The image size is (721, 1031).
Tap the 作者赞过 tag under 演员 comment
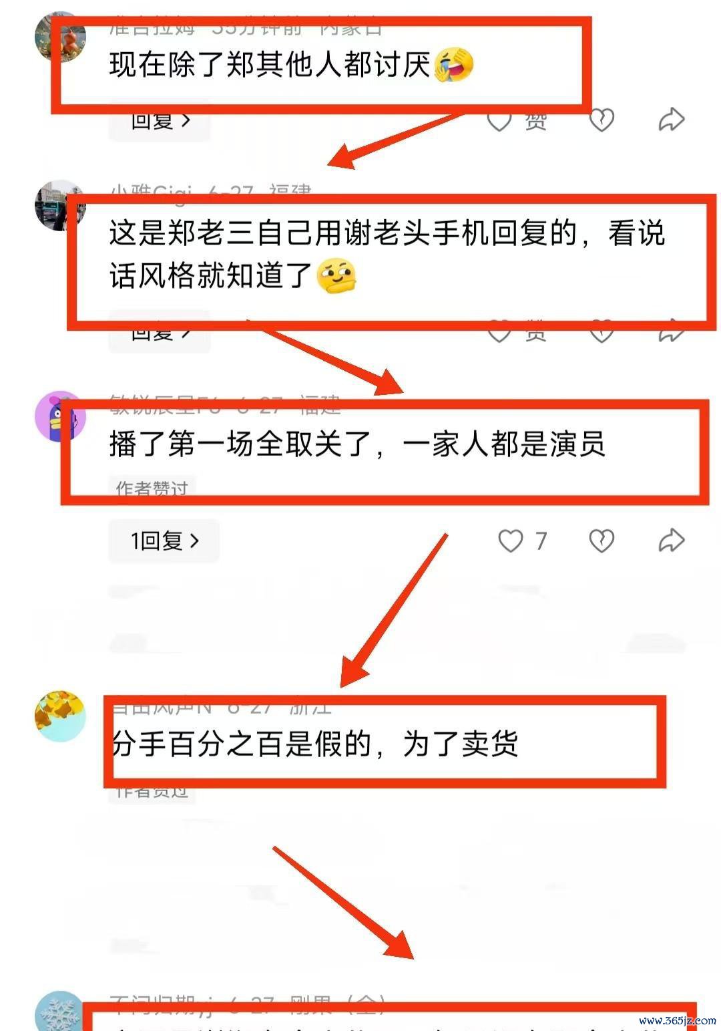point(152,488)
